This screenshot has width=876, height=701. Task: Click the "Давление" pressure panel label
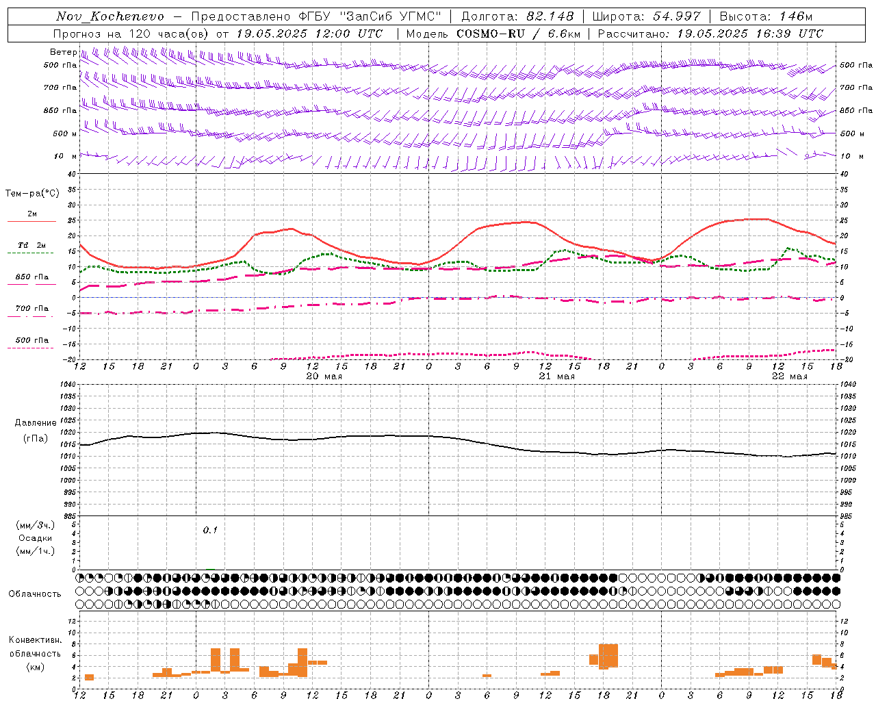point(36,423)
